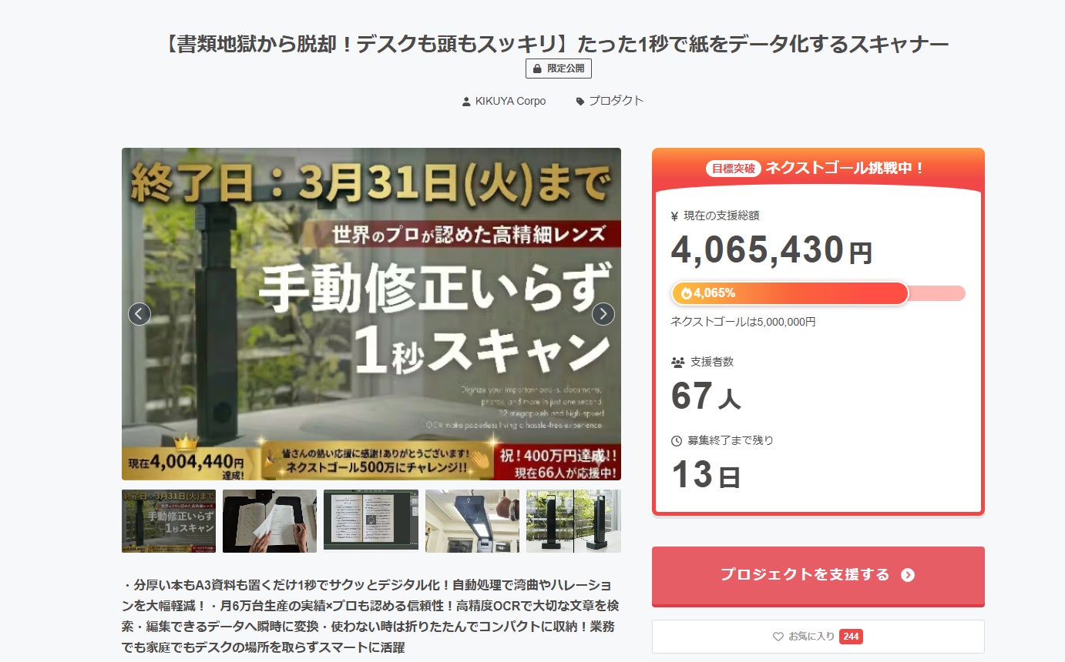Click the yen icon beside 現在の支援総額
The width and height of the screenshot is (1065, 662).
(676, 216)
